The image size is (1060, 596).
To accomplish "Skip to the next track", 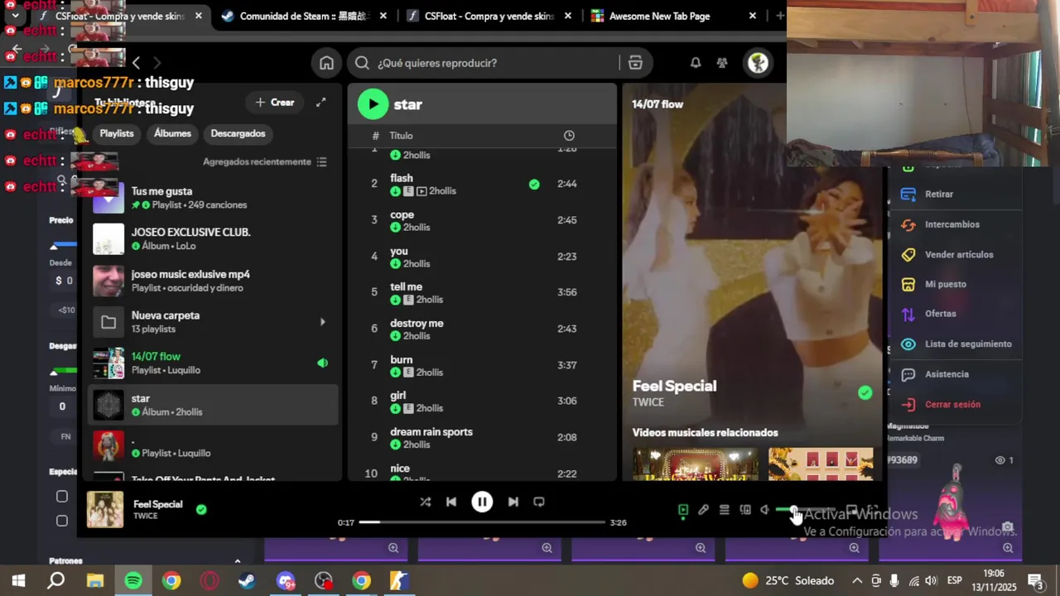I will (x=513, y=502).
